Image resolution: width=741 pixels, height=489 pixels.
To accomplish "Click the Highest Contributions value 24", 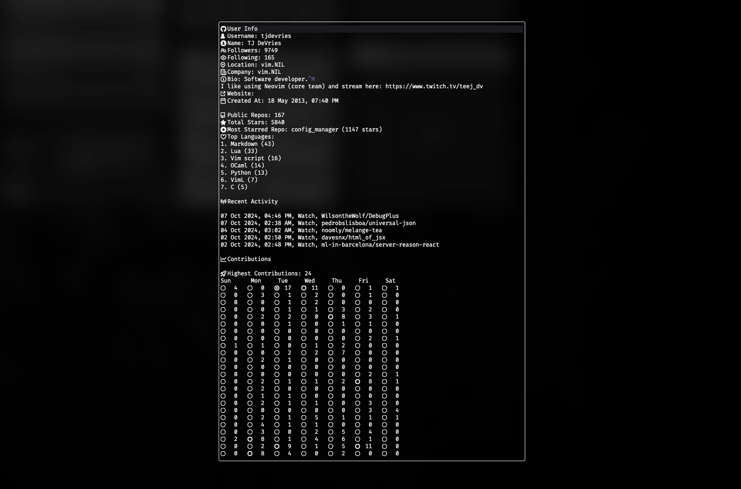I will click(308, 274).
